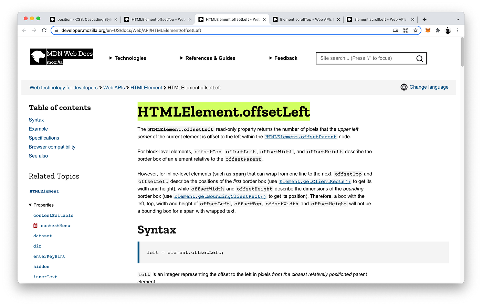
Task: Click the Extensions puzzle piece icon
Action: point(438,30)
